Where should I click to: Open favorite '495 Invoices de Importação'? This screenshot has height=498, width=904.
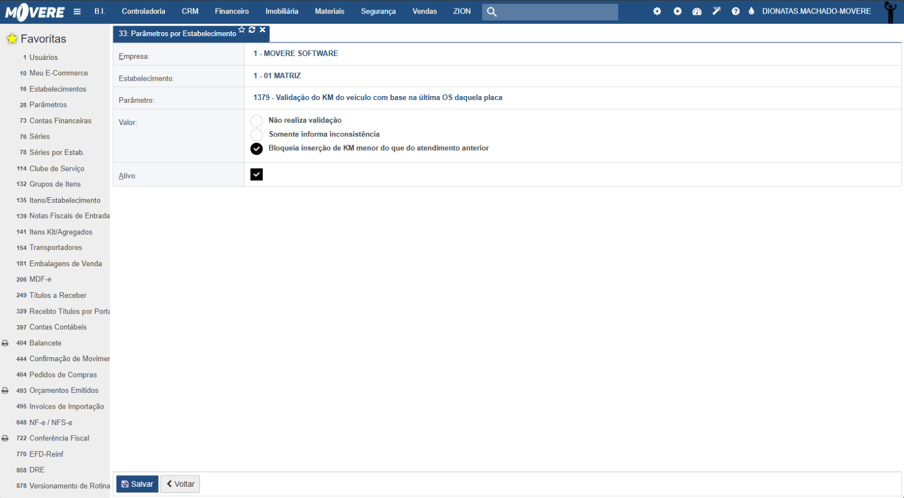(x=60, y=406)
